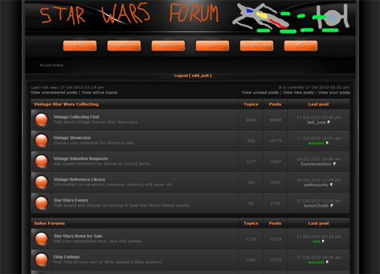Open palitoyjunky profile
Viewport: 380px width, 274px height.
316,185
